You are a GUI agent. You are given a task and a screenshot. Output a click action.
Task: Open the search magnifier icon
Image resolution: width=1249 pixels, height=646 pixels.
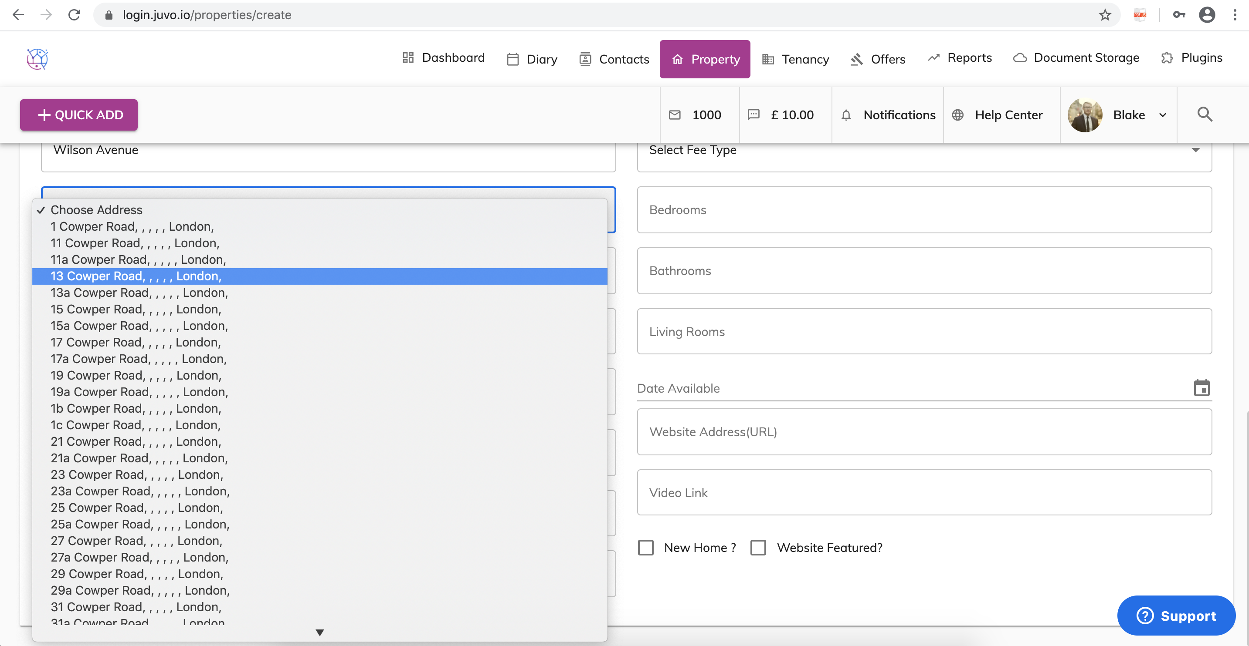coord(1205,115)
